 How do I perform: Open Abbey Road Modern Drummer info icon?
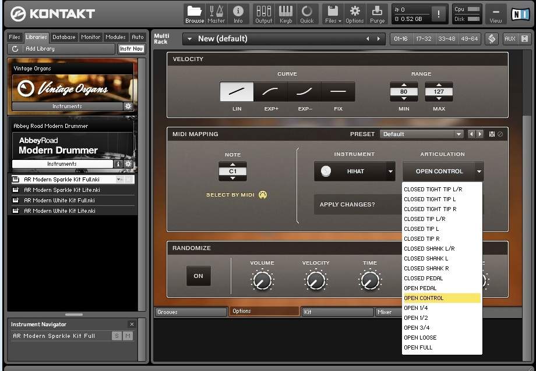tap(118, 164)
